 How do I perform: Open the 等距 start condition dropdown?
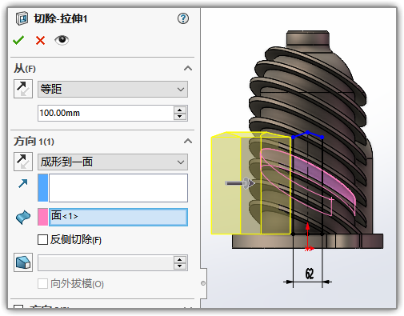pos(113,89)
